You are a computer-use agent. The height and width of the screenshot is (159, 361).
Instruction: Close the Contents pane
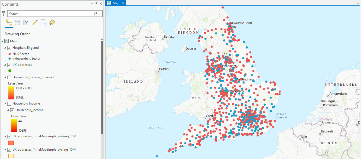(x=101, y=4)
